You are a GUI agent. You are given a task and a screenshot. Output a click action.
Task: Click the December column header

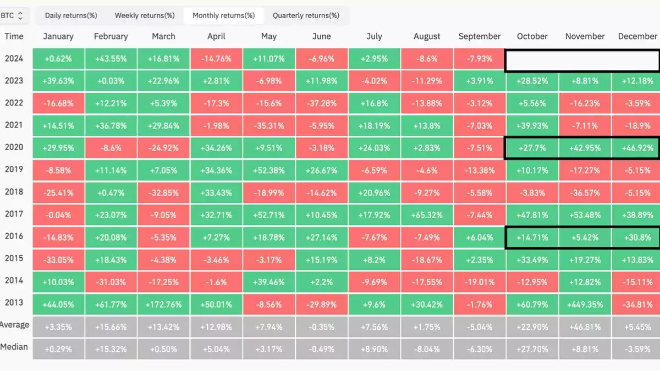637,36
